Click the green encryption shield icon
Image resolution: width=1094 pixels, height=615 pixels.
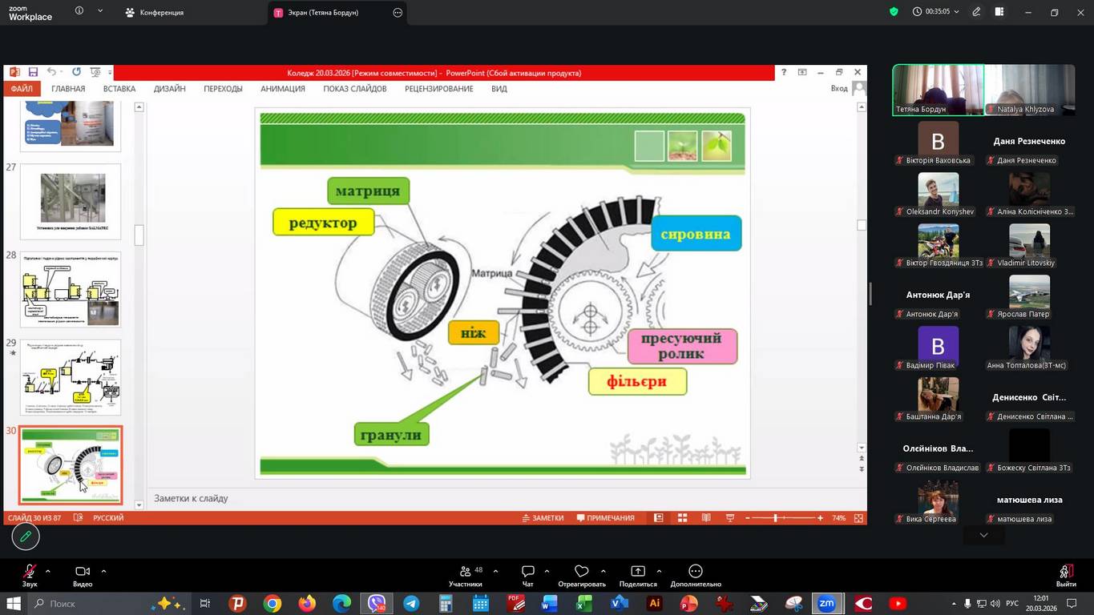click(894, 12)
